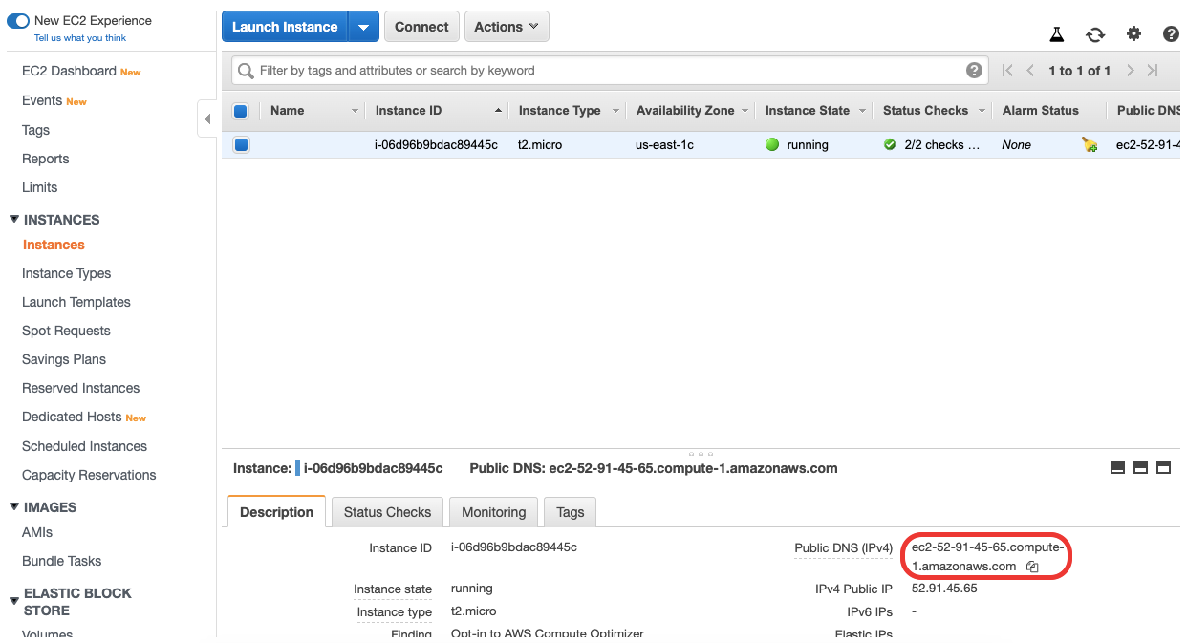Screen dimensions: 1187x643
Task: Open Instance Types in sidebar
Action: pyautogui.click(x=67, y=273)
